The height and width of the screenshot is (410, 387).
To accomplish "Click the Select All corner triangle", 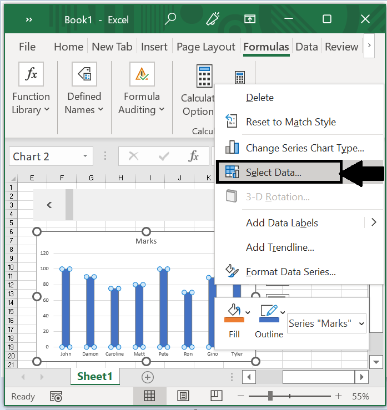I will pos(13,179).
